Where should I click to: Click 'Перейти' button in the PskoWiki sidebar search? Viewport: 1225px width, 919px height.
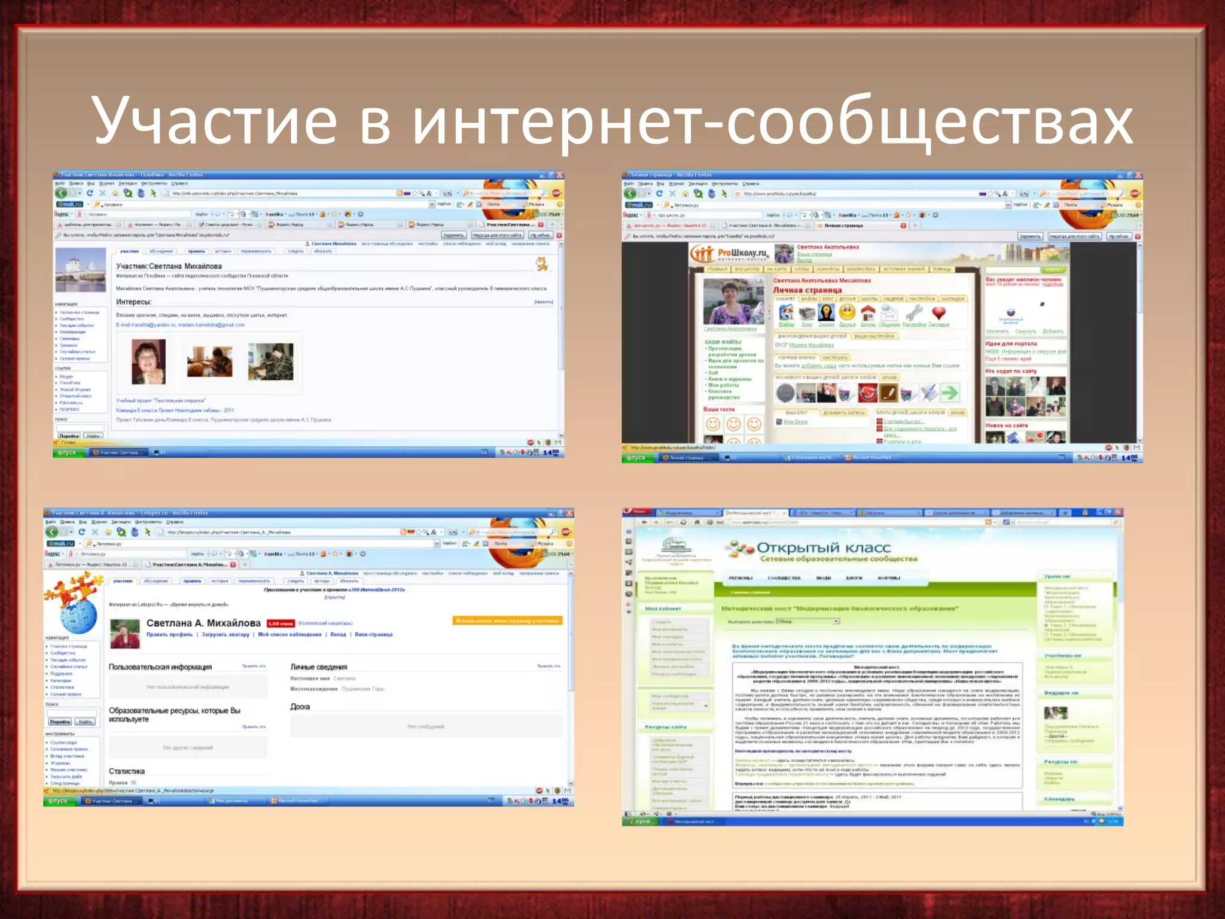click(69, 436)
